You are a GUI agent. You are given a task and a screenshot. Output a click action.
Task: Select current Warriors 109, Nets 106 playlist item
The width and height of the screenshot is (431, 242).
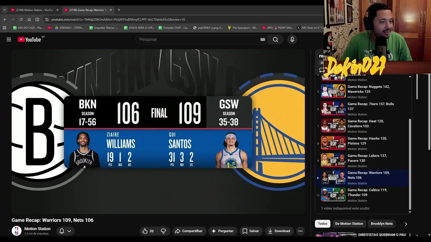362,178
